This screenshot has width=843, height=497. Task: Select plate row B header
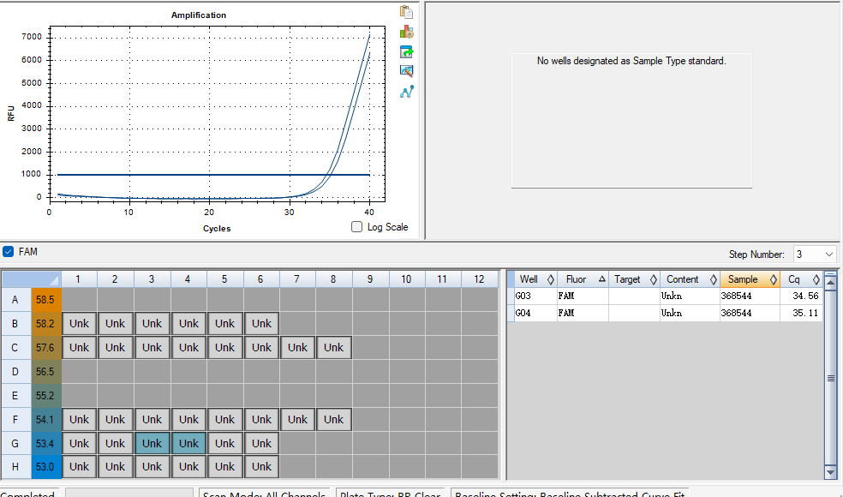(16, 324)
